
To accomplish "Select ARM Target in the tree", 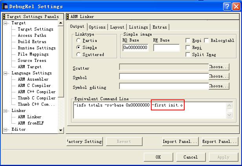I will pos(29,67).
